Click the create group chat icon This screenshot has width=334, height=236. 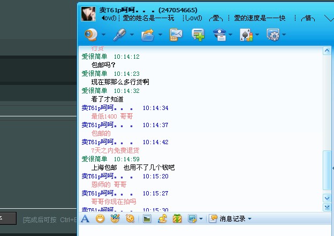198,35
